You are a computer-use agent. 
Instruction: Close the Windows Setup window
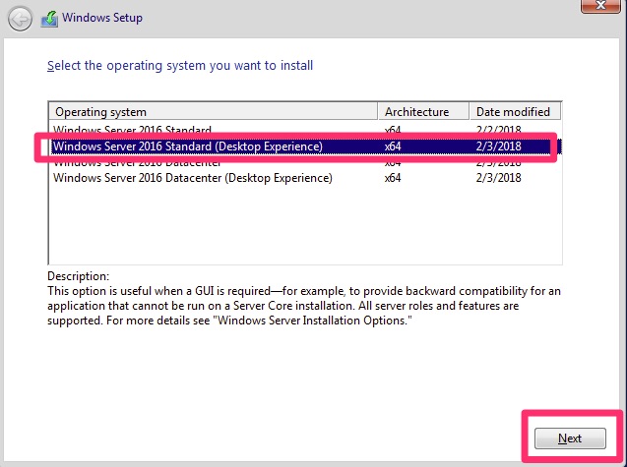(x=600, y=6)
